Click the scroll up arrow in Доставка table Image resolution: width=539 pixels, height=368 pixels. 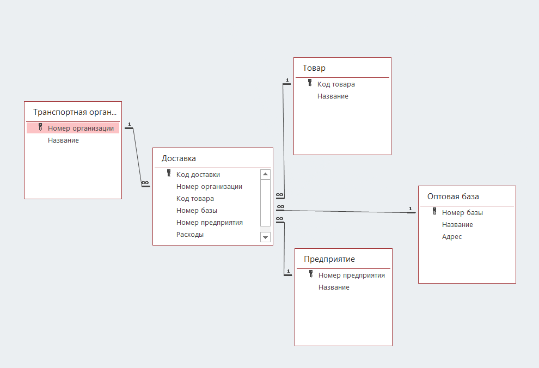265,175
